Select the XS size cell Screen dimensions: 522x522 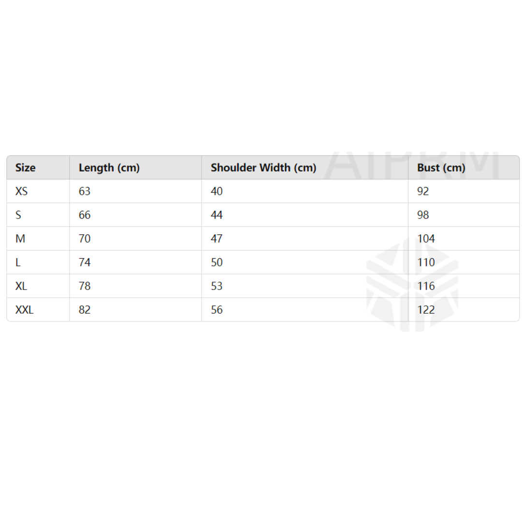pyautogui.click(x=22, y=191)
